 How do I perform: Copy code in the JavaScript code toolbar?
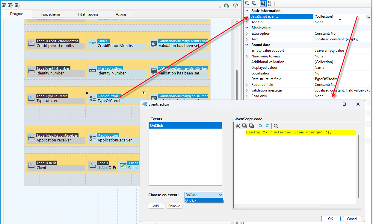click(244, 126)
